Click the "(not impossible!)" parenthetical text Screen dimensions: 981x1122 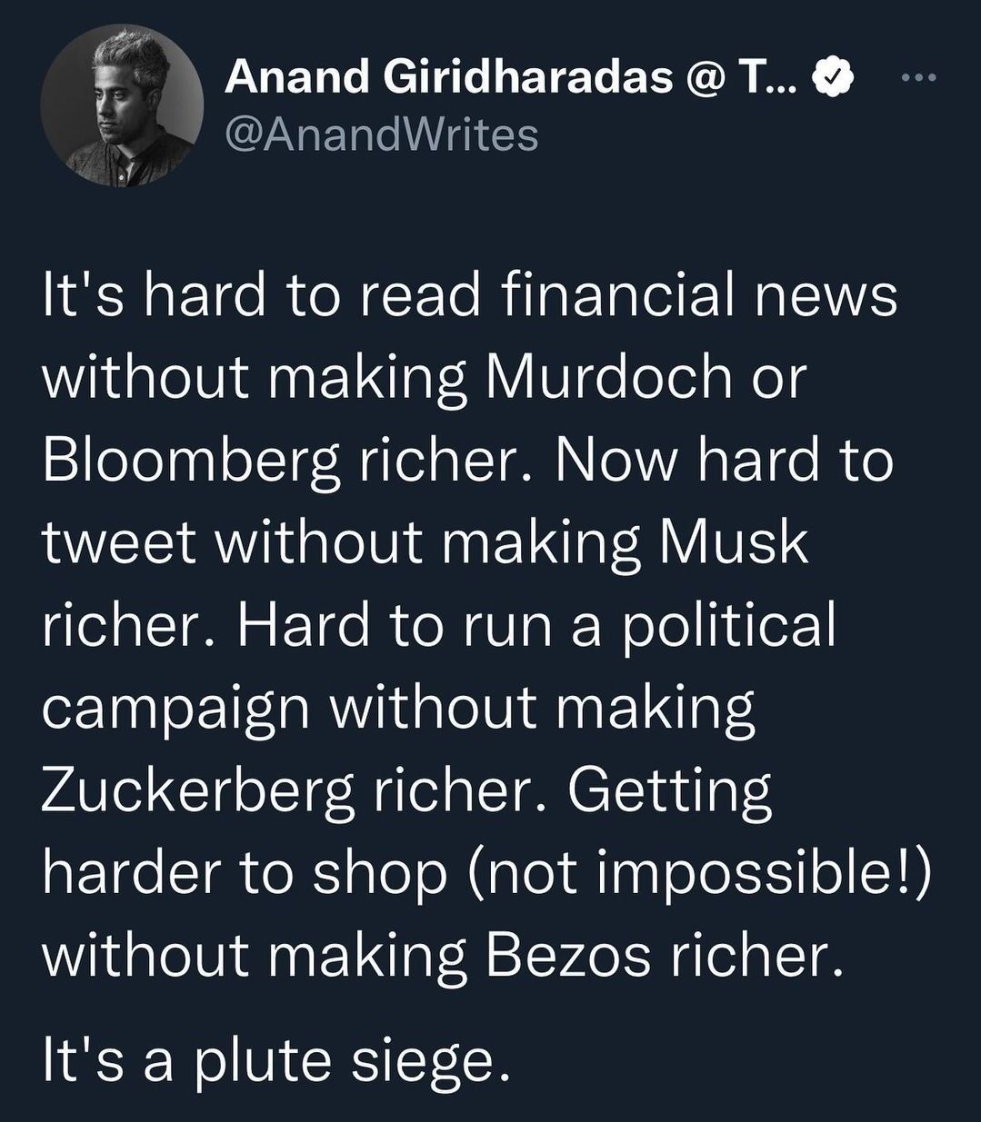(701, 872)
